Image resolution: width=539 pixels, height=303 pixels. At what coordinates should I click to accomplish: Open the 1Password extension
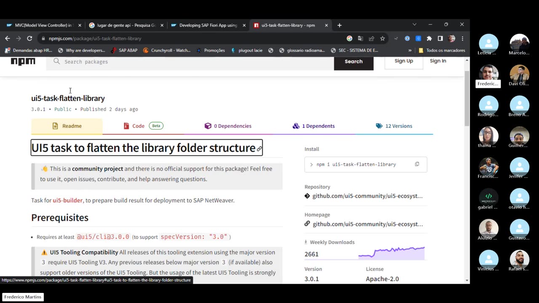(407, 38)
